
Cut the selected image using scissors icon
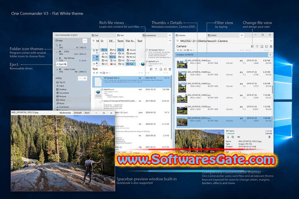pos(228,137)
